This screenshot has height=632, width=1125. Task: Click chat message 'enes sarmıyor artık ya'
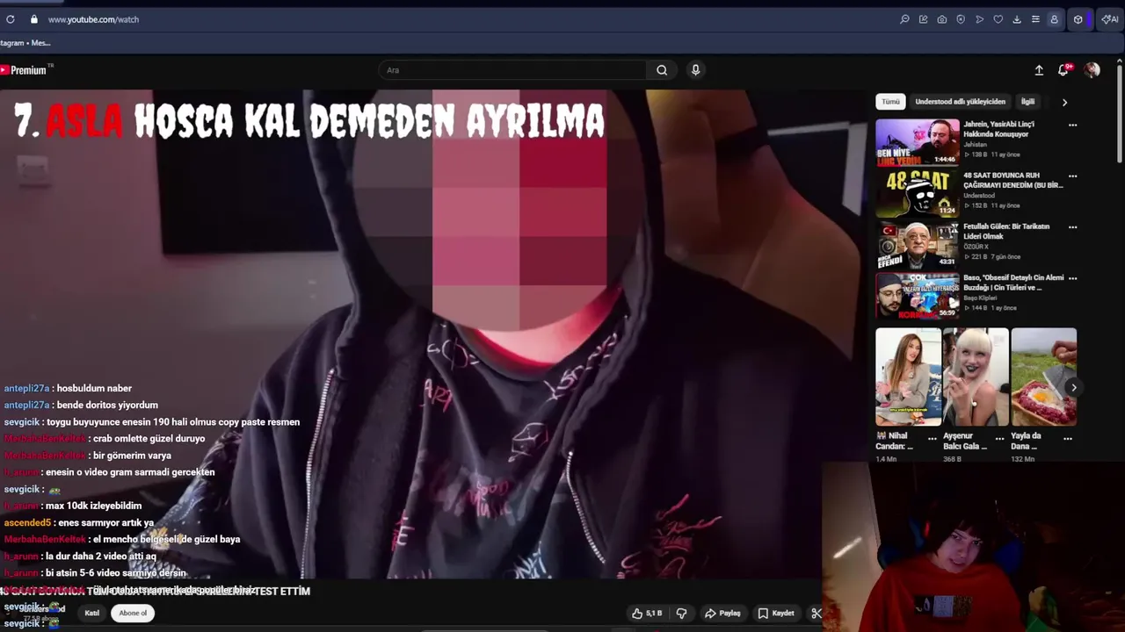tap(105, 523)
